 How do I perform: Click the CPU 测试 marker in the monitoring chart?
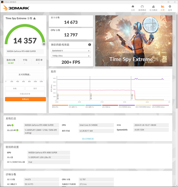point(132,97)
